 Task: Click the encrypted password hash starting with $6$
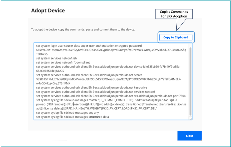[111, 50]
